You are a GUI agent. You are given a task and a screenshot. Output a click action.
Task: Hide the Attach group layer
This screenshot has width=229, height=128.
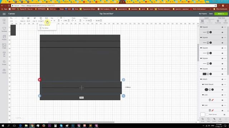pyautogui.click(x=223, y=79)
